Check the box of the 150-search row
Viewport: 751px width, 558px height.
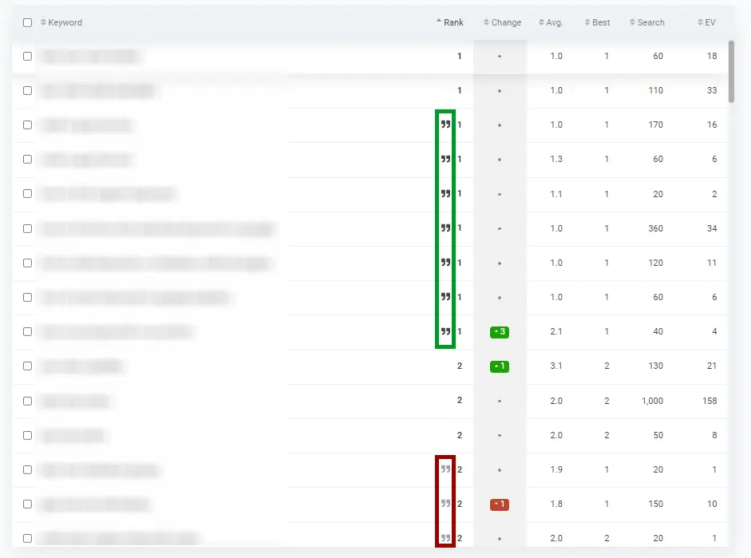(28, 505)
